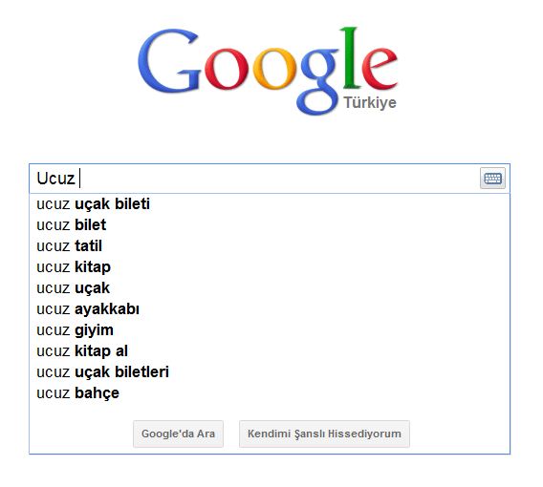Image resolution: width=543 pixels, height=487 pixels.
Task: Pick the "ucuz giyim" suggestion
Action: (x=270, y=330)
